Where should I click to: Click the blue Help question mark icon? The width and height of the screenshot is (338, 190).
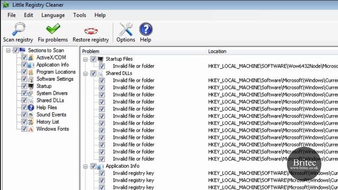click(146, 29)
